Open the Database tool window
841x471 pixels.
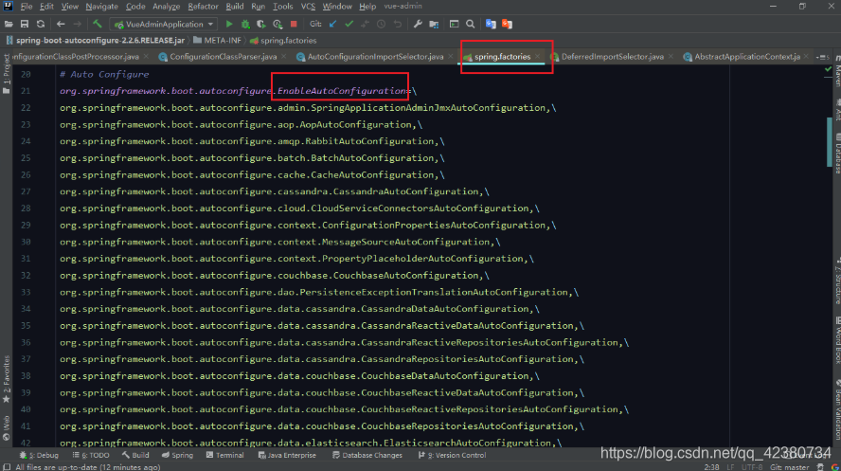pyautogui.click(x=836, y=153)
